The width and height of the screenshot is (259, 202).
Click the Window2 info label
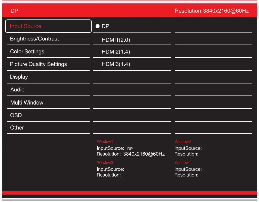point(183,141)
